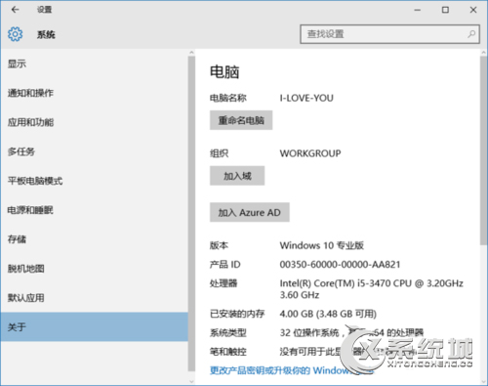488x386 pixels.
Task: Click the System settings gear icon
Action: point(15,34)
